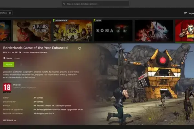Click the search field for games and stores
The width and height of the screenshot is (194, 129).
95,4
